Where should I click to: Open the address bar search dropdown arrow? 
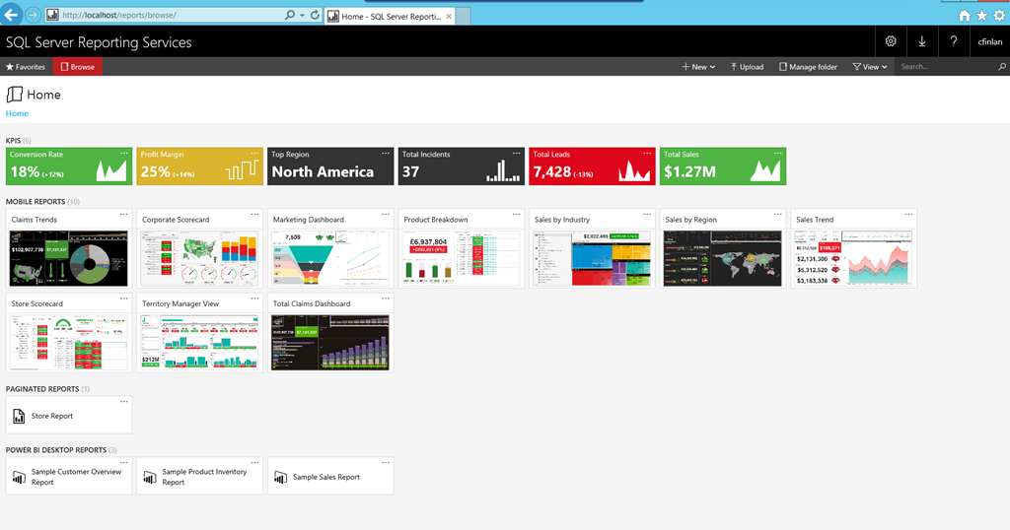[x=302, y=16]
